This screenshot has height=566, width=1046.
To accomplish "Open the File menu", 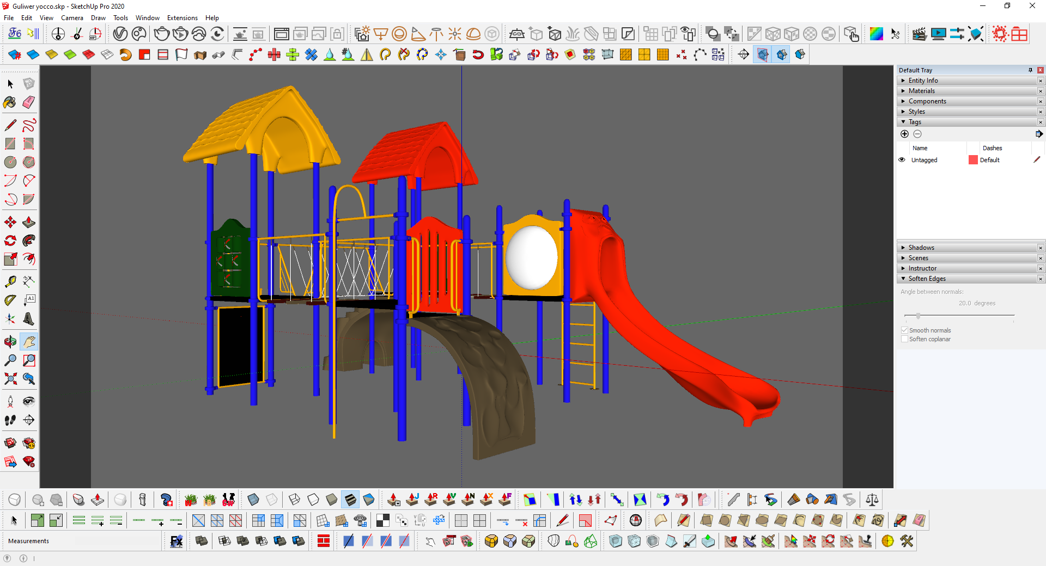I will pos(9,18).
